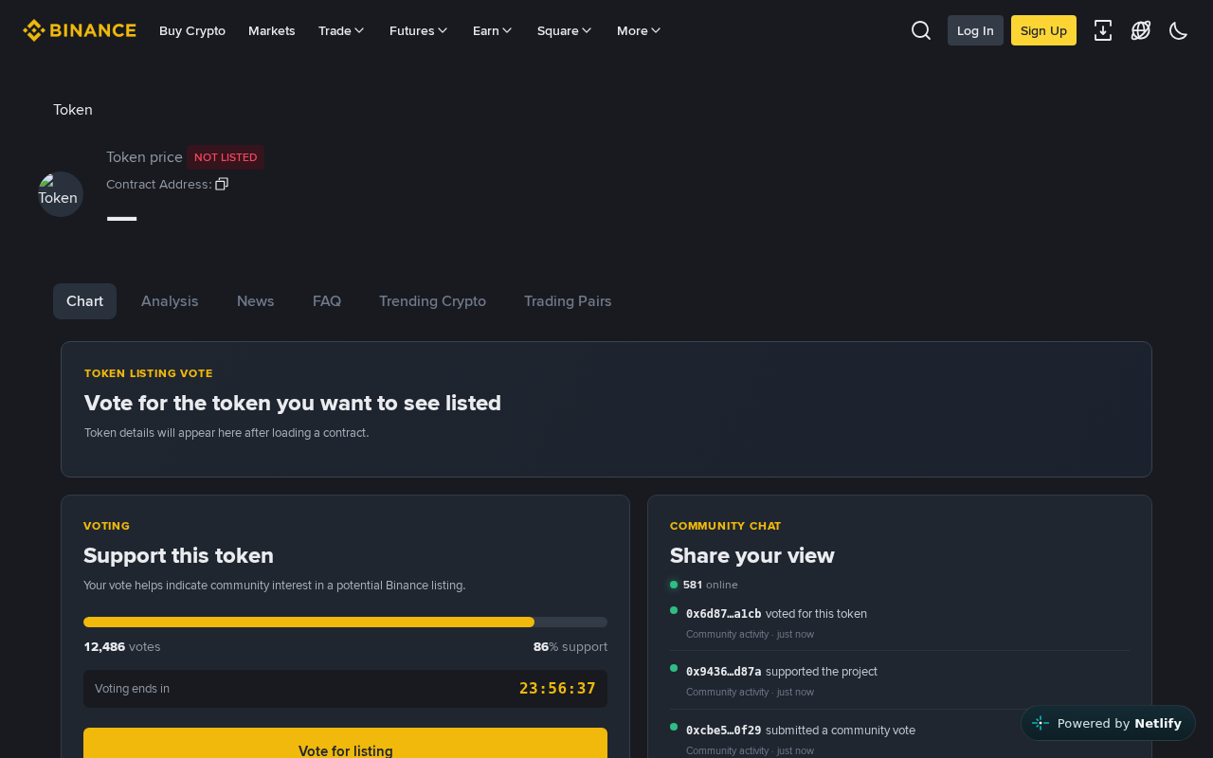Click the Share your view heading
This screenshot has width=1213, height=758.
[752, 555]
